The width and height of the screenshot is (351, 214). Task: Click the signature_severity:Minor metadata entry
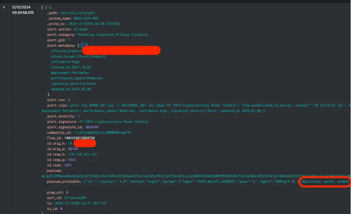tap(74, 83)
